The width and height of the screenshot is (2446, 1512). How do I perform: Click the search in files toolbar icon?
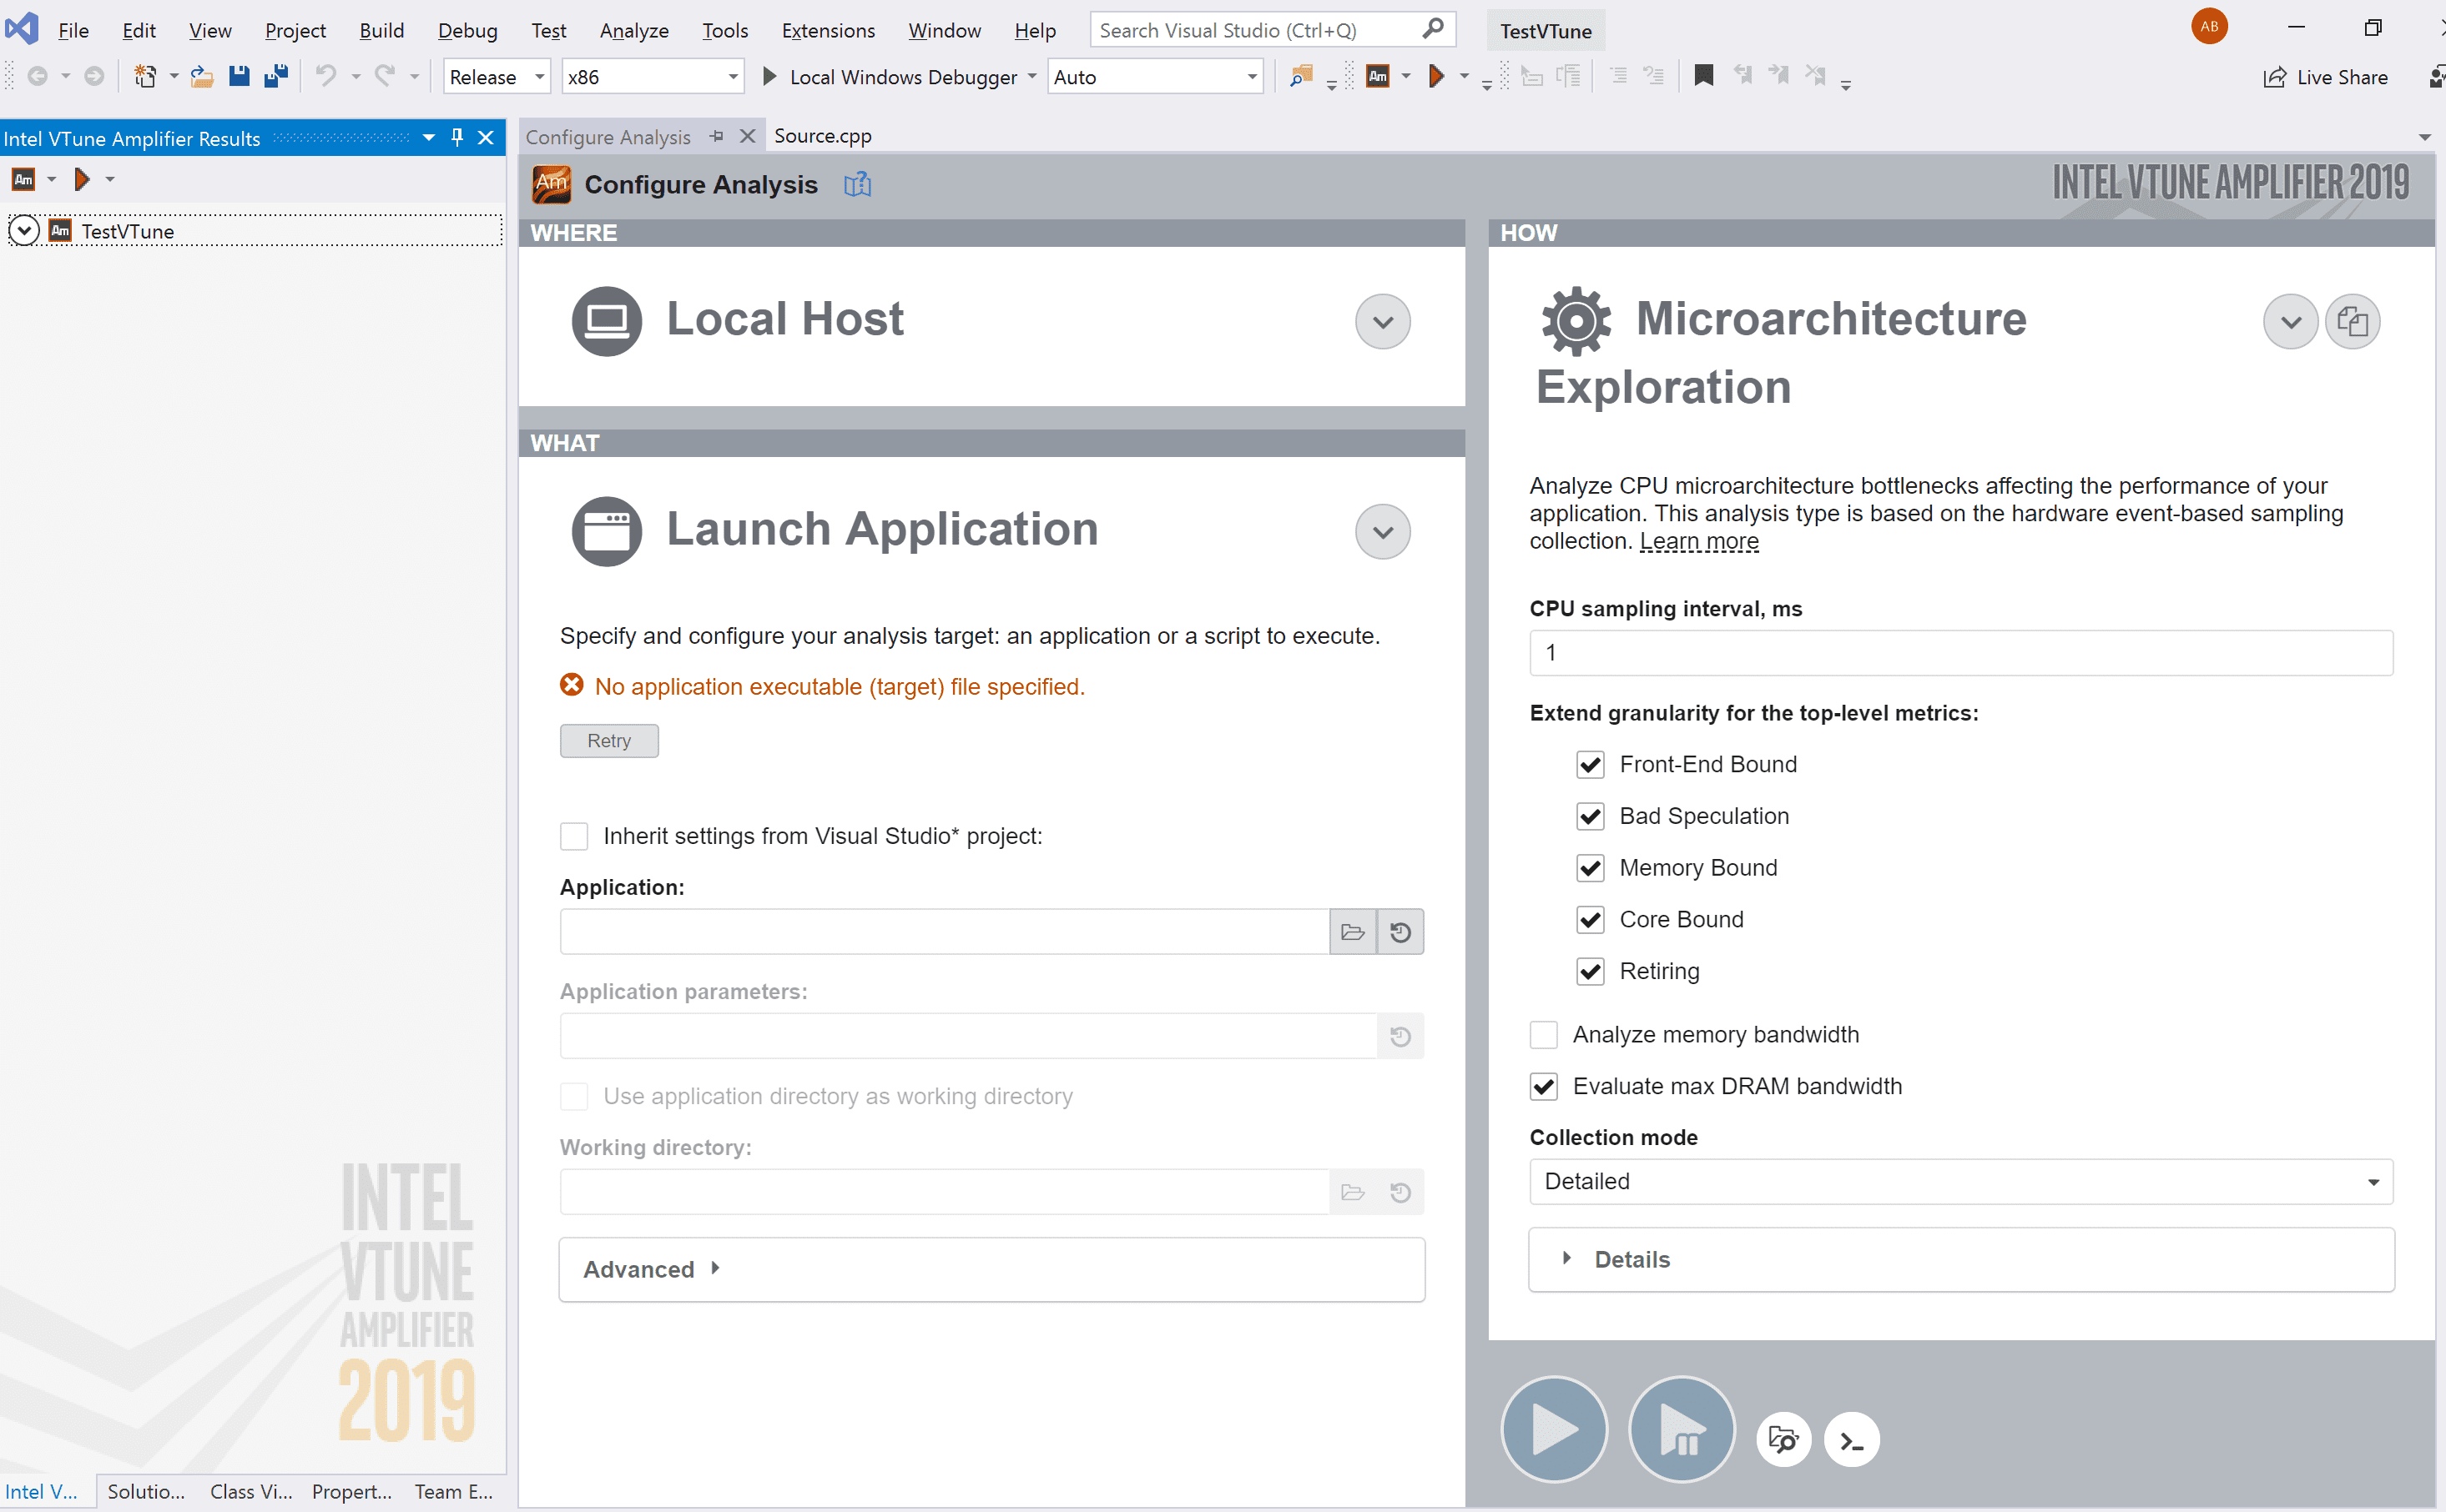coord(1303,75)
